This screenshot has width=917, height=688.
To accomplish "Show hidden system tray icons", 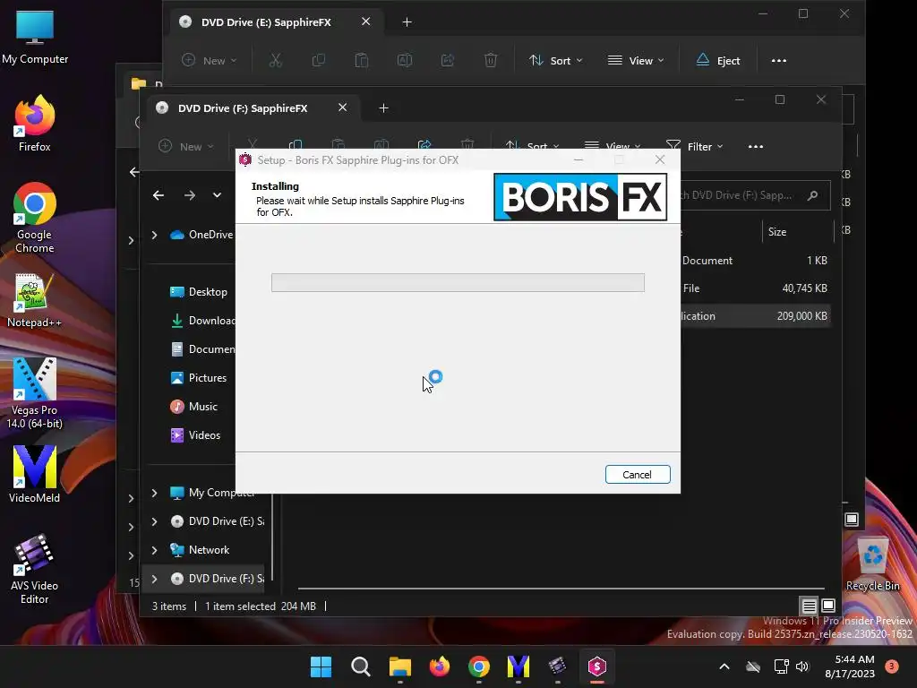I will coord(724,666).
